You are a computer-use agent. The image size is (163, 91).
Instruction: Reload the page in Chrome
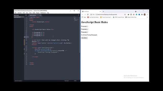click(88, 15)
